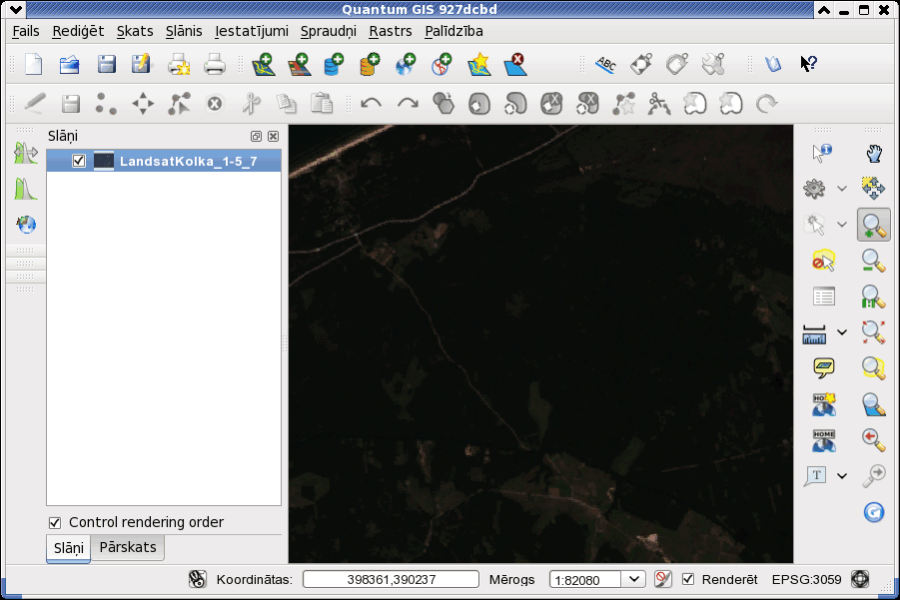This screenshot has height=600, width=900.
Task: Select the measure line ruler tool
Action: point(814,332)
